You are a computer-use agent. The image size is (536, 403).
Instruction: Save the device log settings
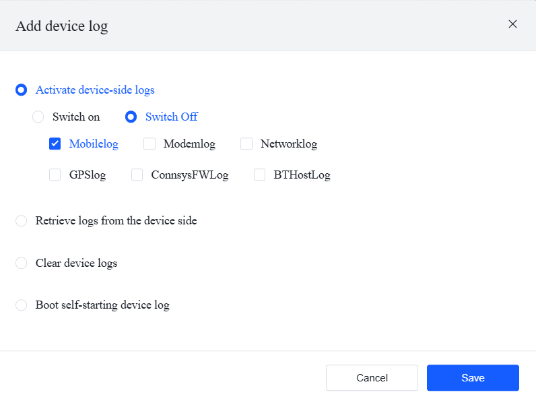pyautogui.click(x=473, y=378)
